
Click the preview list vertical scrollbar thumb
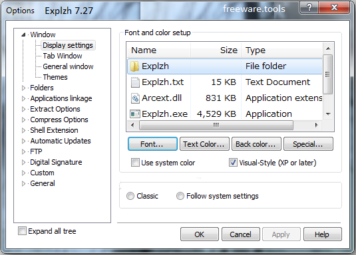pyautogui.click(x=327, y=74)
